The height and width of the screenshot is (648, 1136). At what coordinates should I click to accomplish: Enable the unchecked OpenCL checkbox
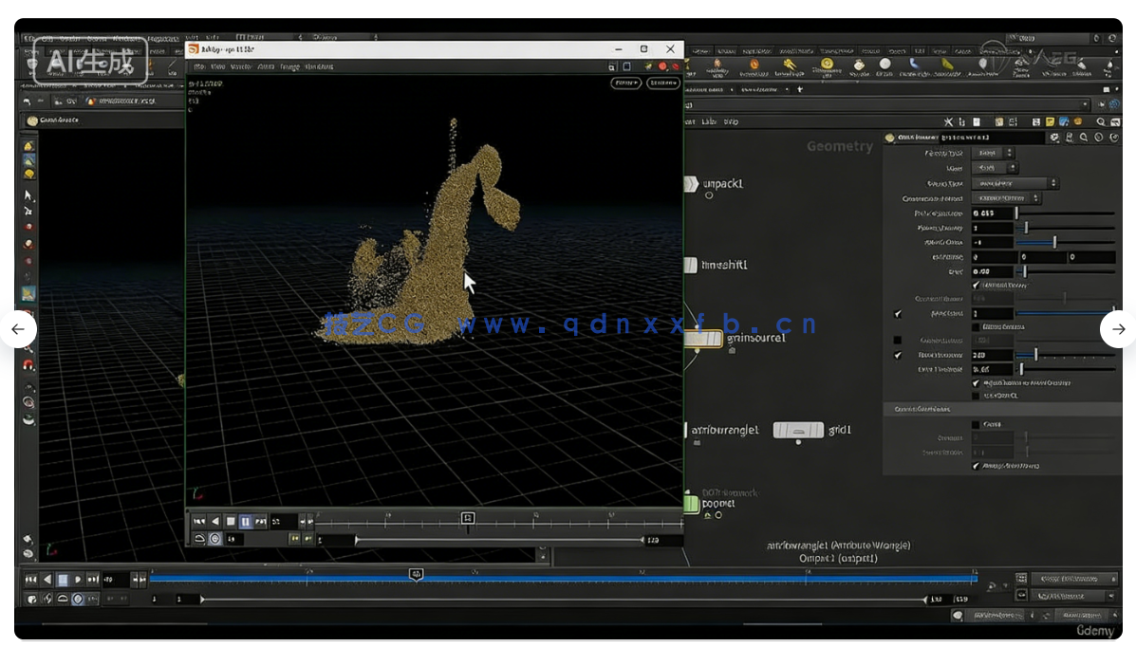(977, 396)
